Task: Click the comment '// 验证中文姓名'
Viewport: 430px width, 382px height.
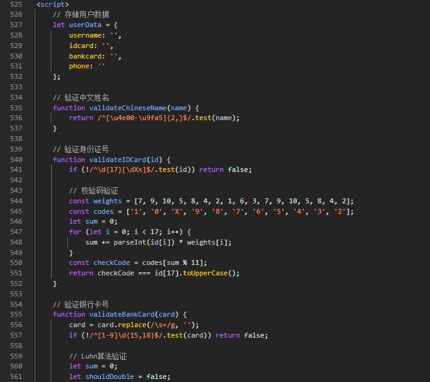Action: click(81, 97)
